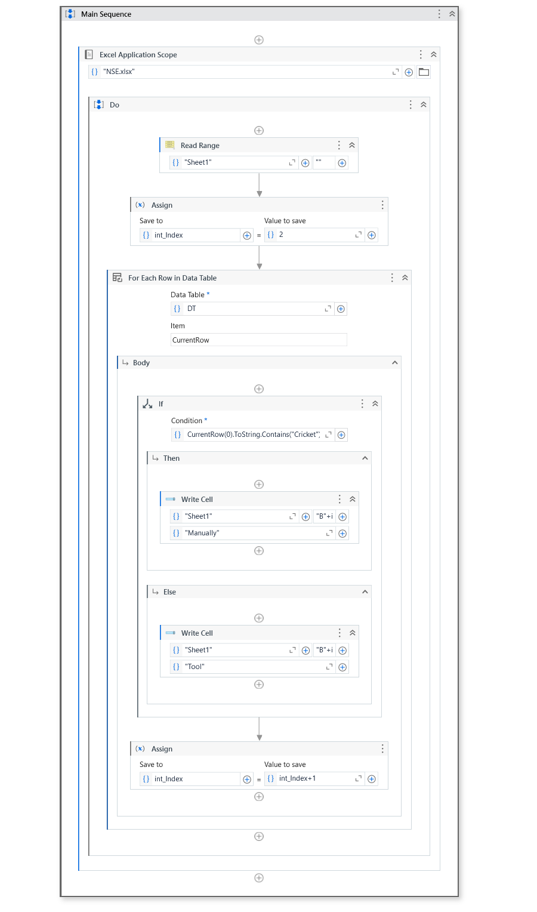Click plus beside DT Data Table field

pyautogui.click(x=341, y=309)
